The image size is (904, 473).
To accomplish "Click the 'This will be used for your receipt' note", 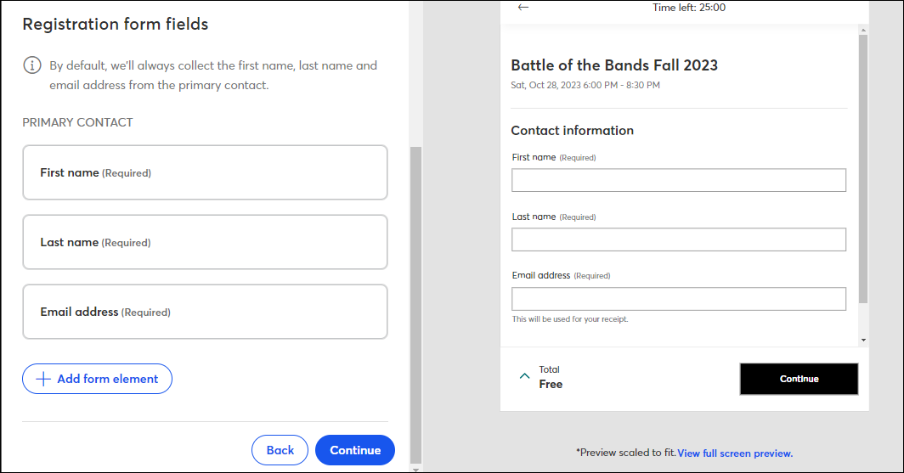I will (x=570, y=319).
